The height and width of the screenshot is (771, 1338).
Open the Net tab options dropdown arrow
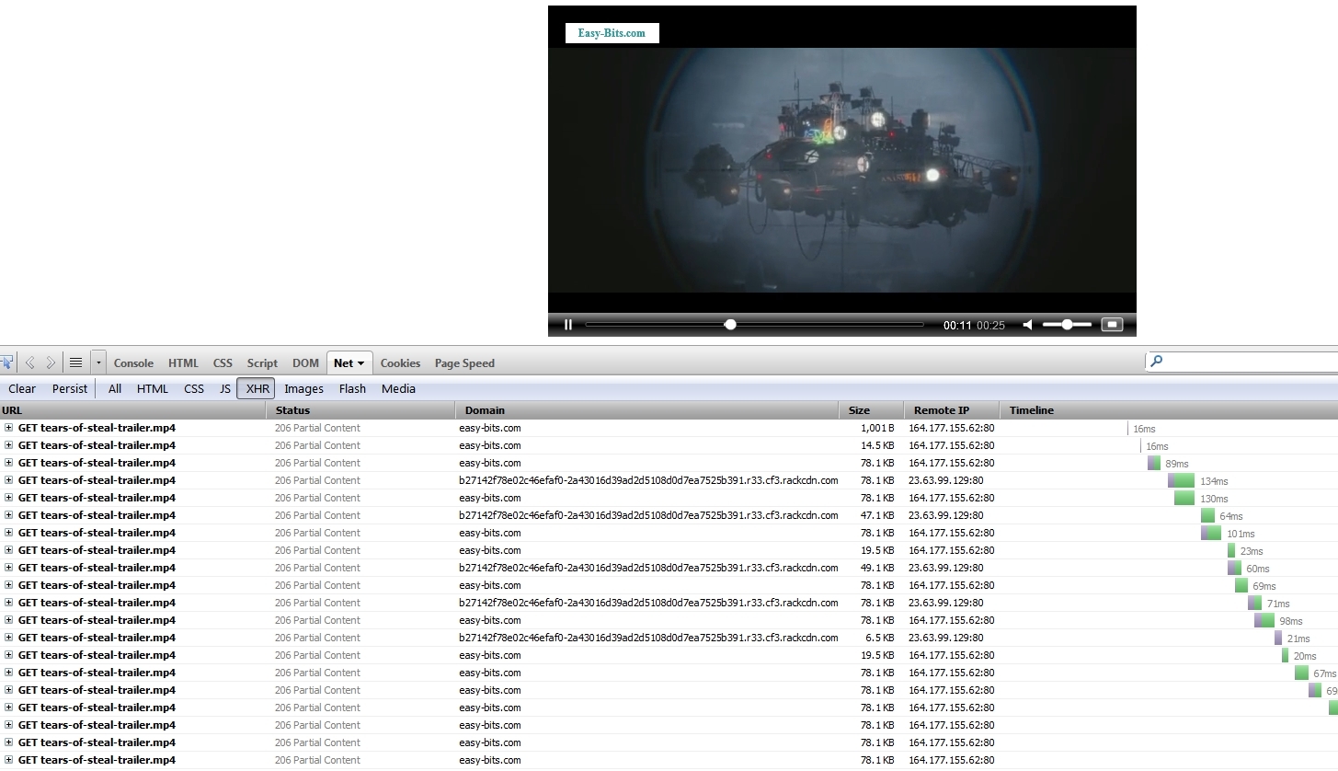point(360,363)
